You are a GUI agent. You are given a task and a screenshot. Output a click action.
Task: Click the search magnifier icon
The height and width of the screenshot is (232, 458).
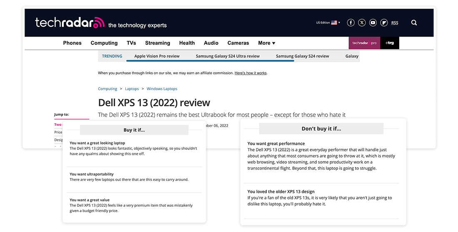(414, 23)
